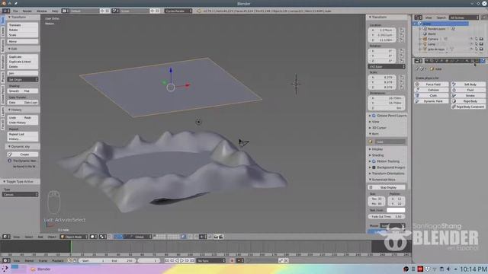Image resolution: width=488 pixels, height=274 pixels.
Task: Open XYZ Euler rotation mode dropdown
Action: (x=387, y=66)
